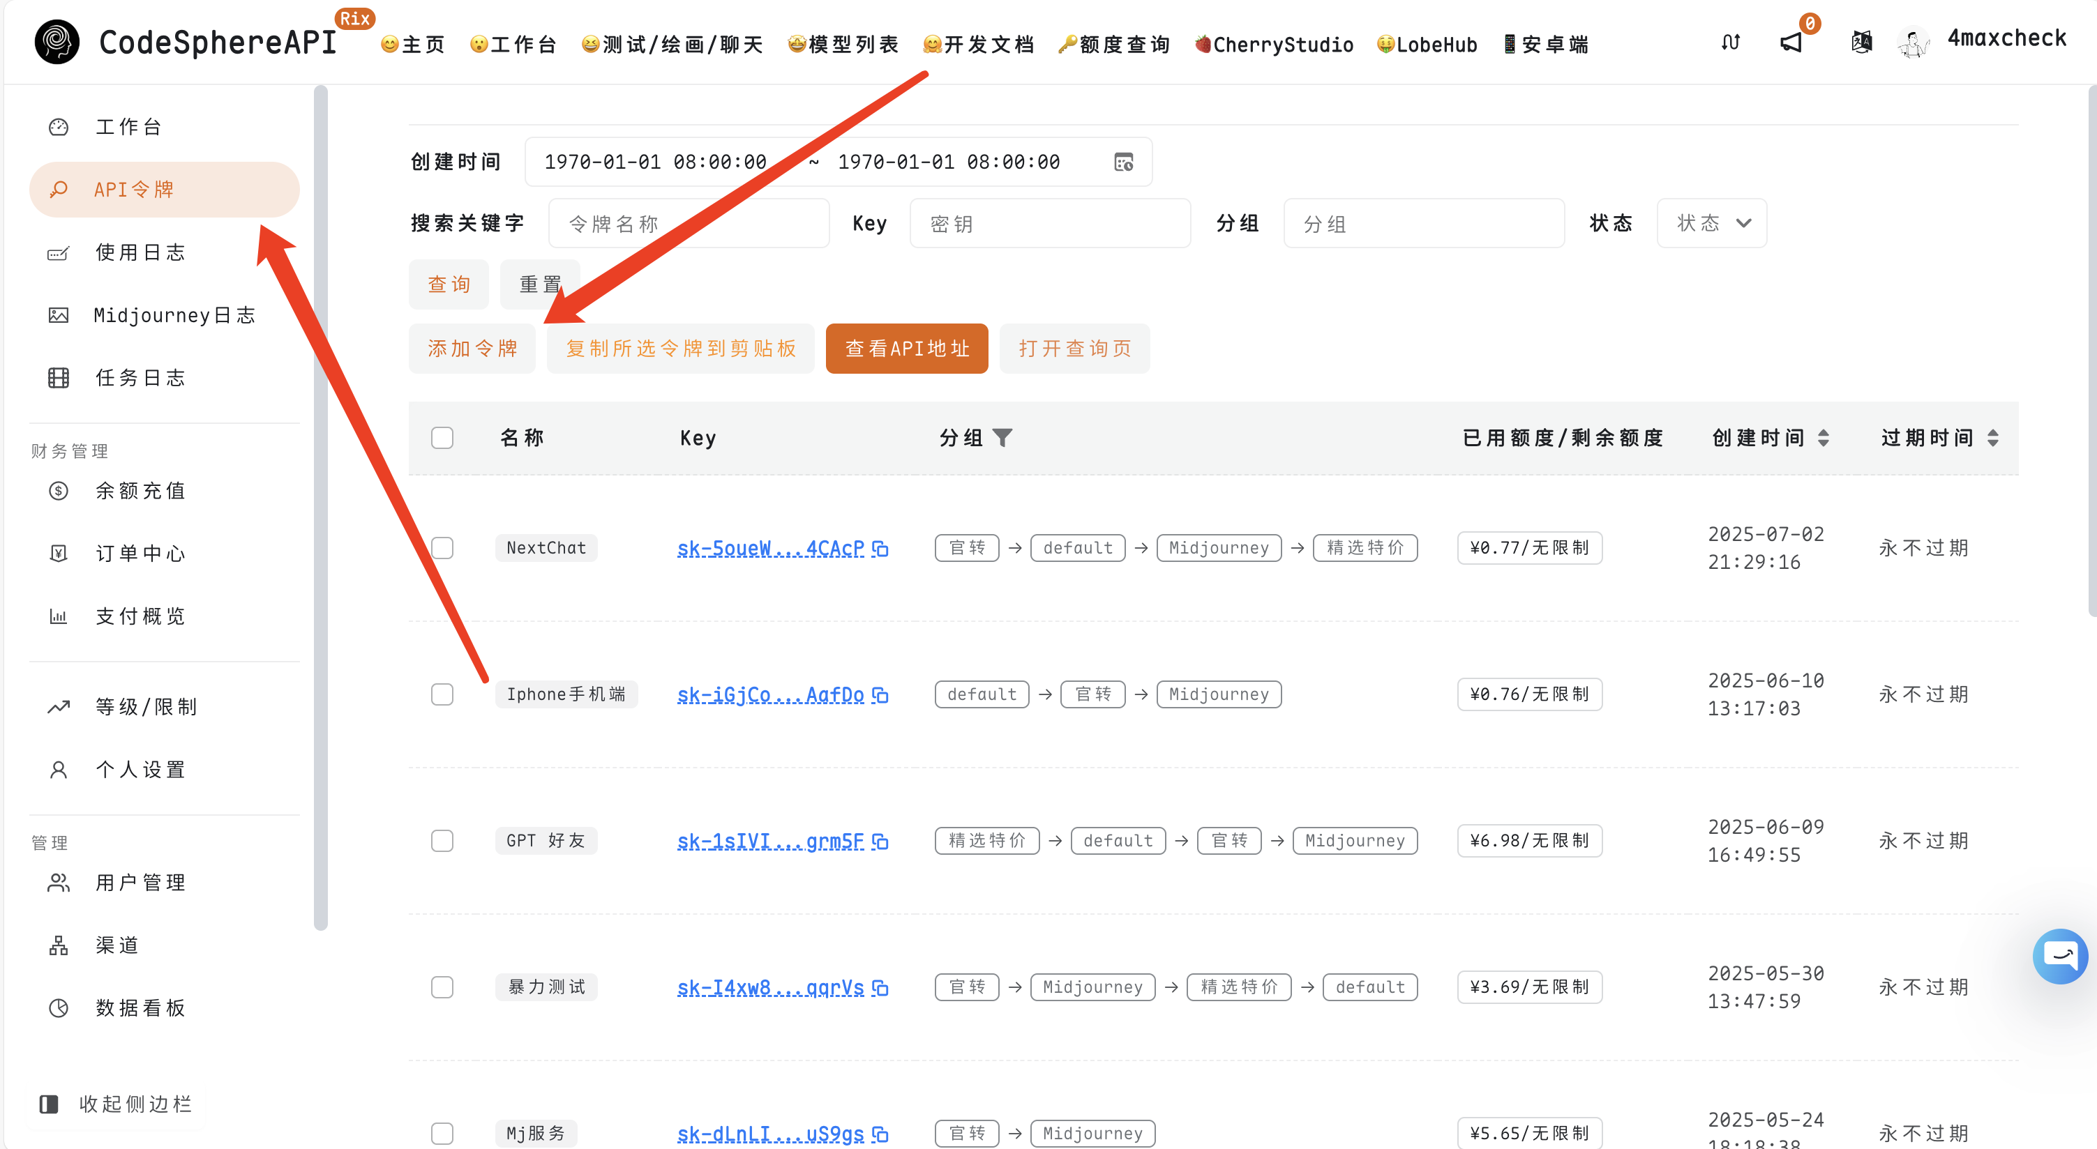This screenshot has width=2097, height=1149.
Task: Toggle the select-all checkbox in table header
Action: (x=442, y=438)
